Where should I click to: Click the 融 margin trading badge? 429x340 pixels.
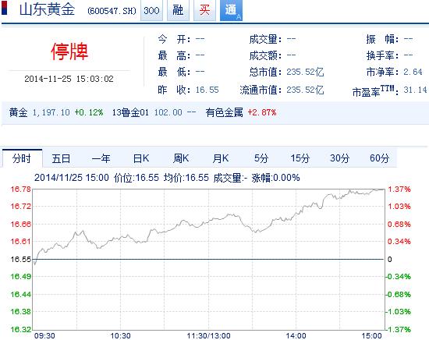point(178,10)
